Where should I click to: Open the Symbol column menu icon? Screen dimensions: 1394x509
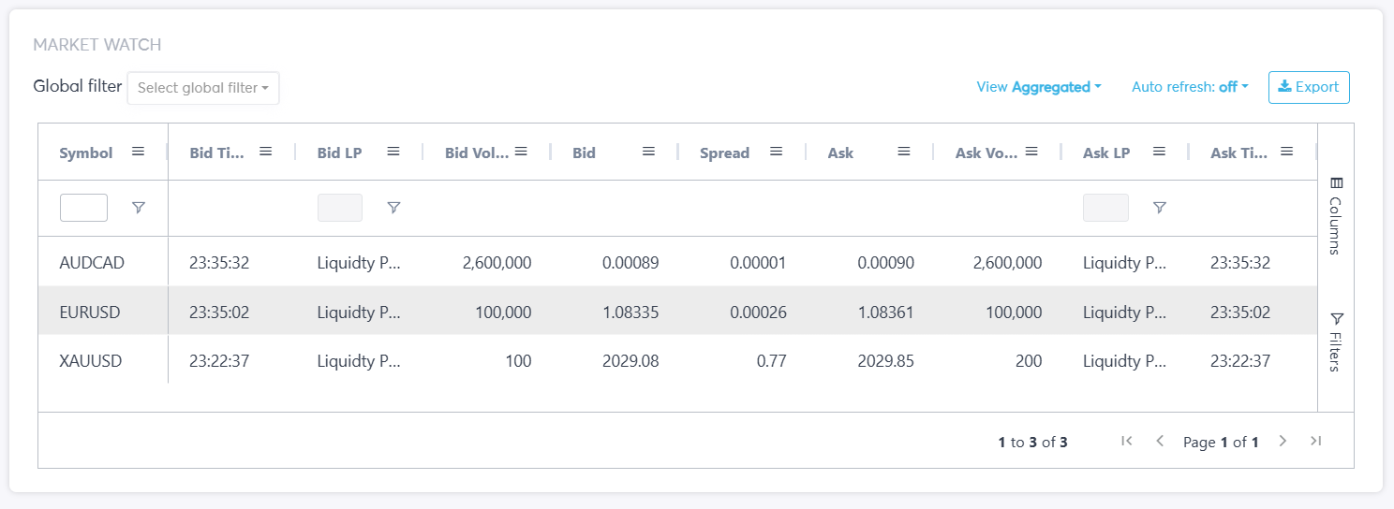138,152
